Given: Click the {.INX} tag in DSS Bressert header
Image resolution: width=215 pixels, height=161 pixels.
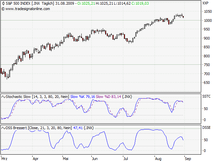Looking at the screenshot, I should click(x=89, y=128).
